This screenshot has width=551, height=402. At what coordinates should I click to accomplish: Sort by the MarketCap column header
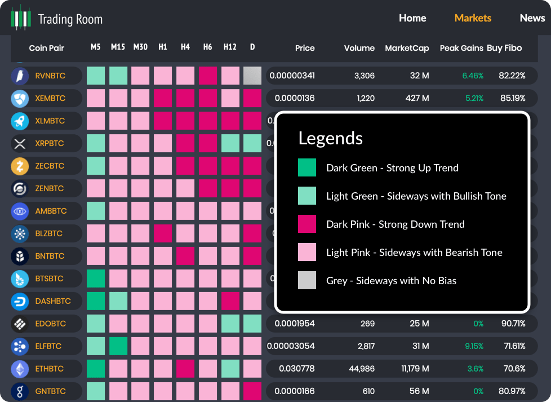click(x=407, y=48)
